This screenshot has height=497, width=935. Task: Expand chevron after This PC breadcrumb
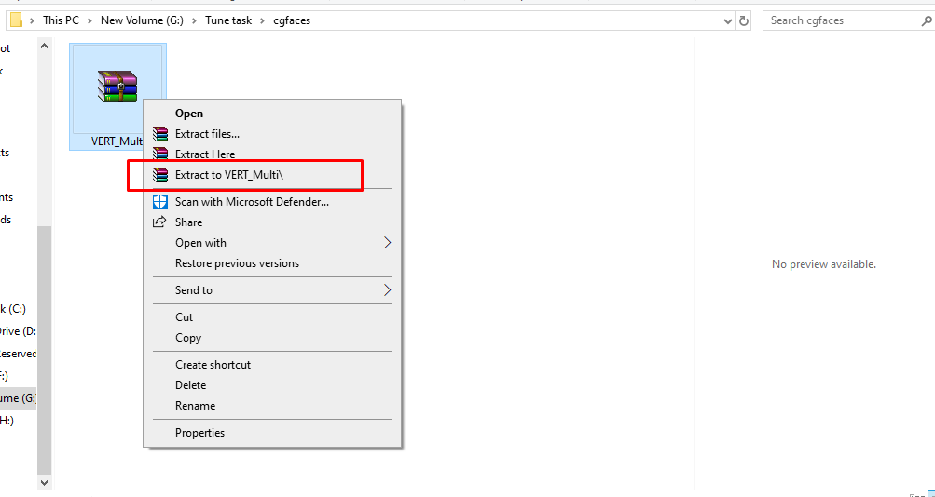point(89,20)
